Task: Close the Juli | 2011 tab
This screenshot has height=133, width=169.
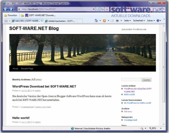Action: pos(42,21)
